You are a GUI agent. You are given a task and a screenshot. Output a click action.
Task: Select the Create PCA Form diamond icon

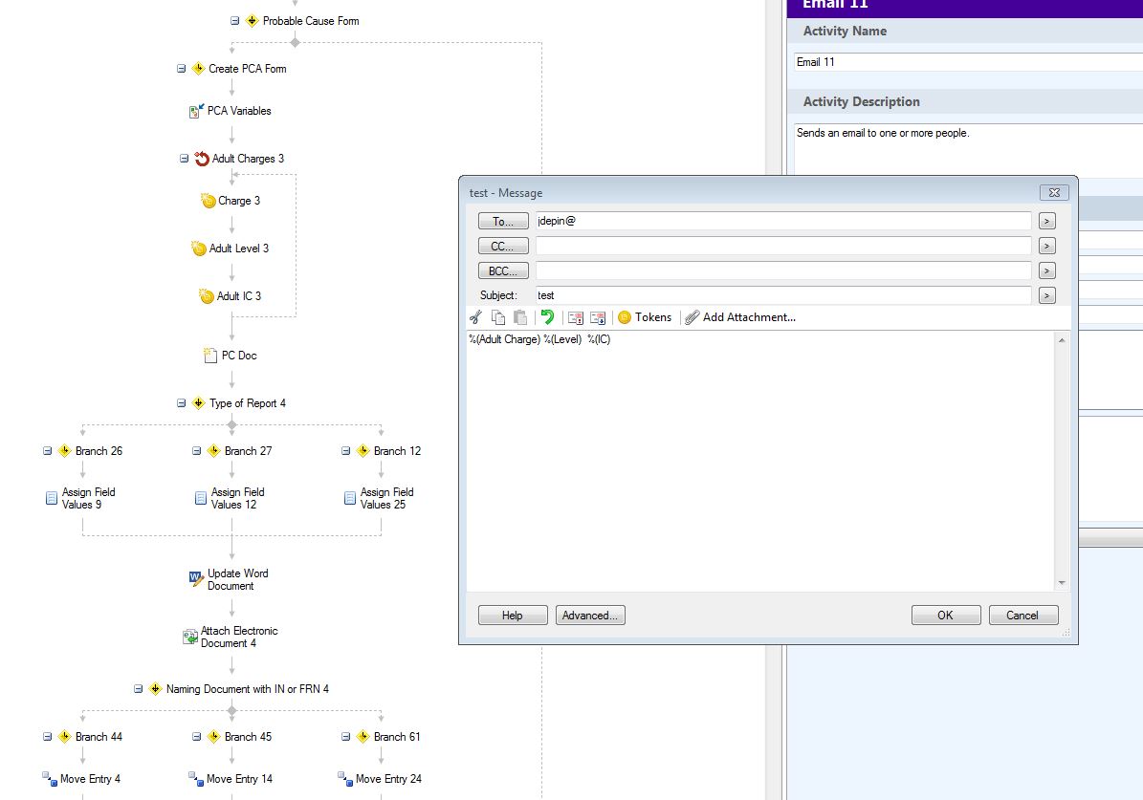tap(198, 69)
